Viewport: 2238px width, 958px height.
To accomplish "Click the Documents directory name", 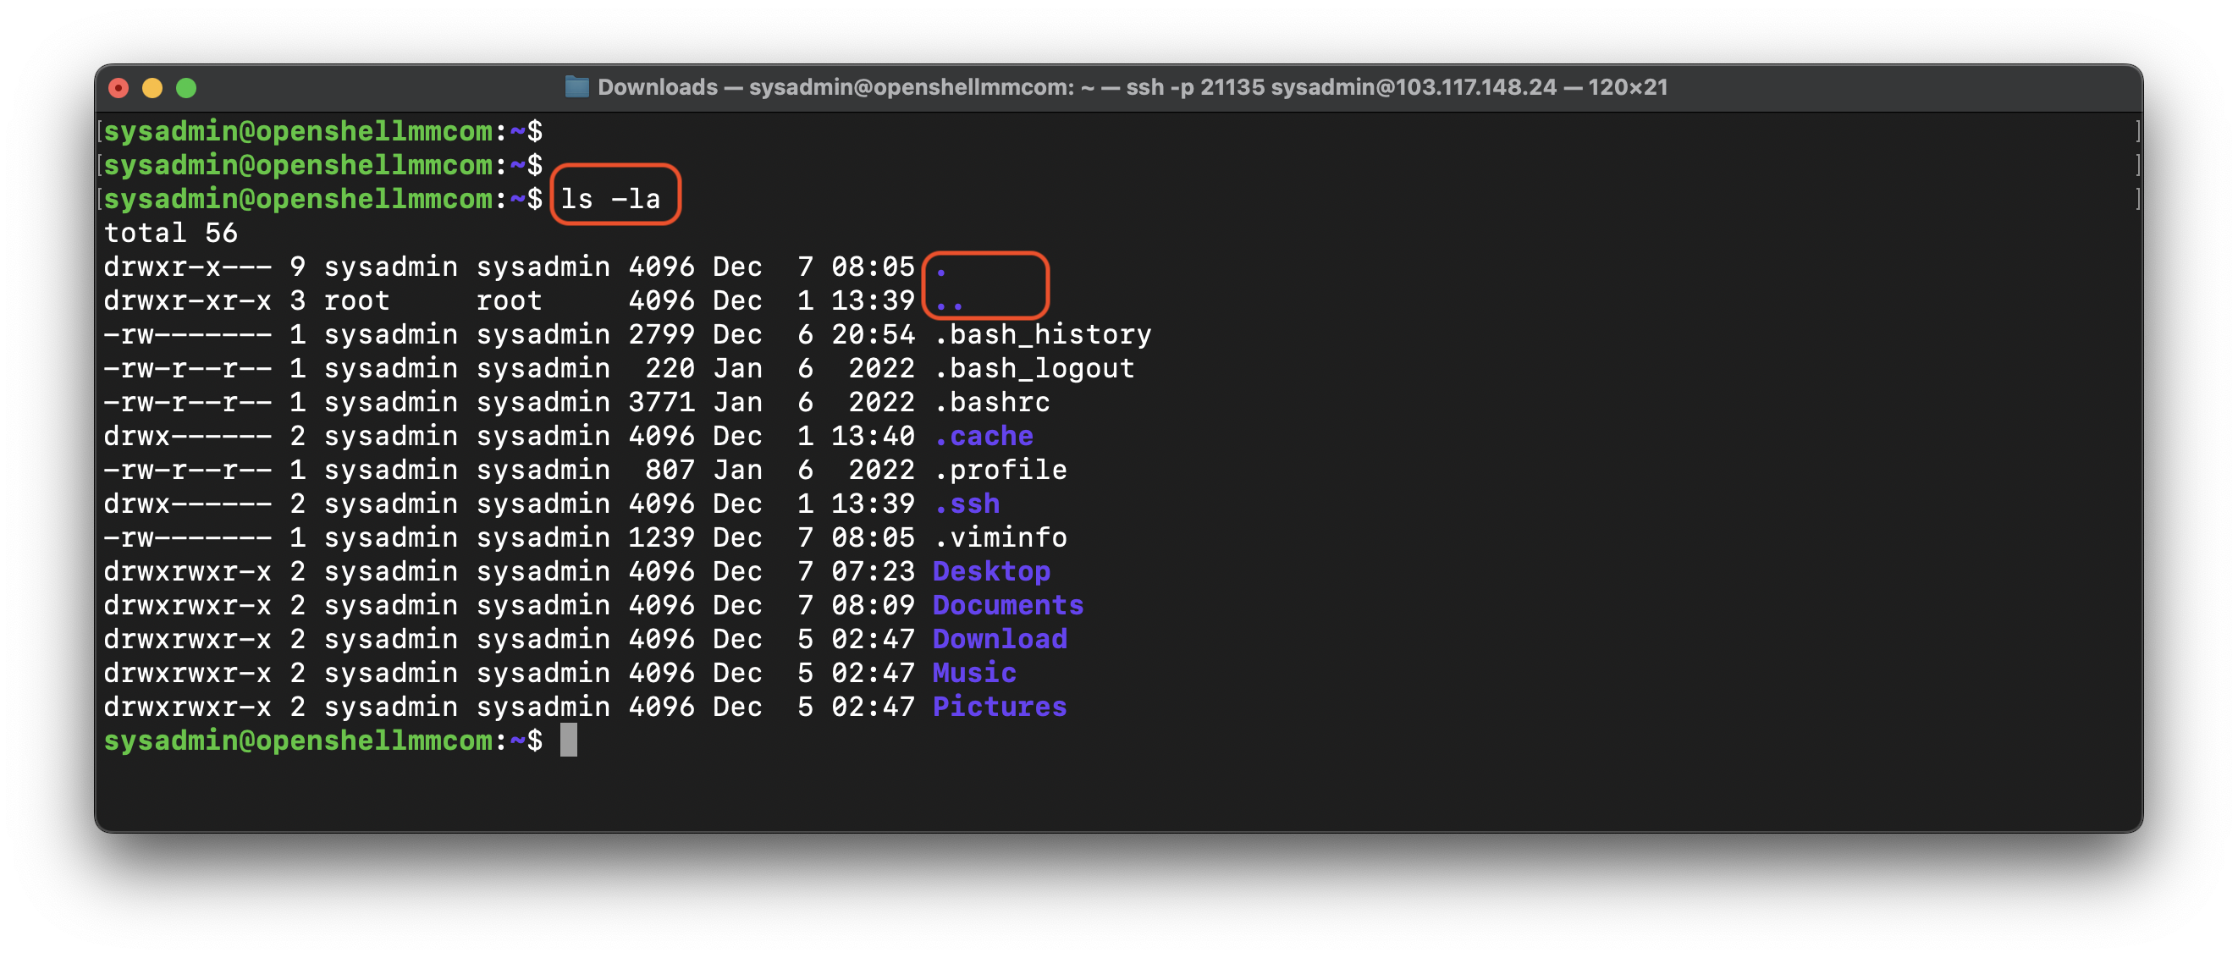I will tap(1008, 605).
